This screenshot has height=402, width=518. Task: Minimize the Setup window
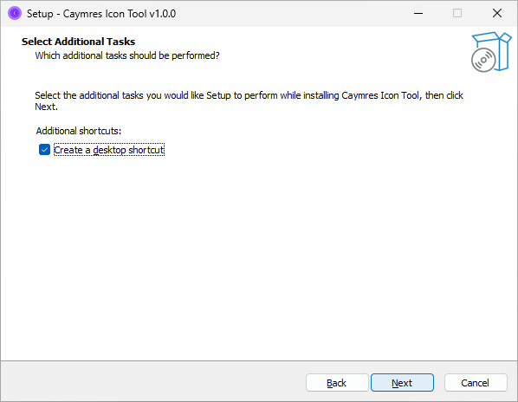418,14
